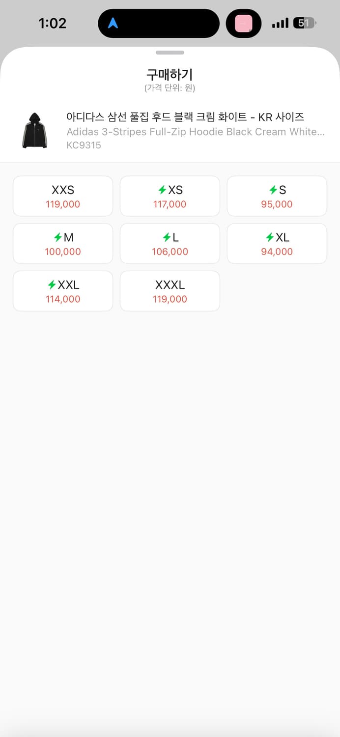This screenshot has height=737, width=340.
Task: Tap the navigation arrow in status bar
Action: tap(113, 23)
